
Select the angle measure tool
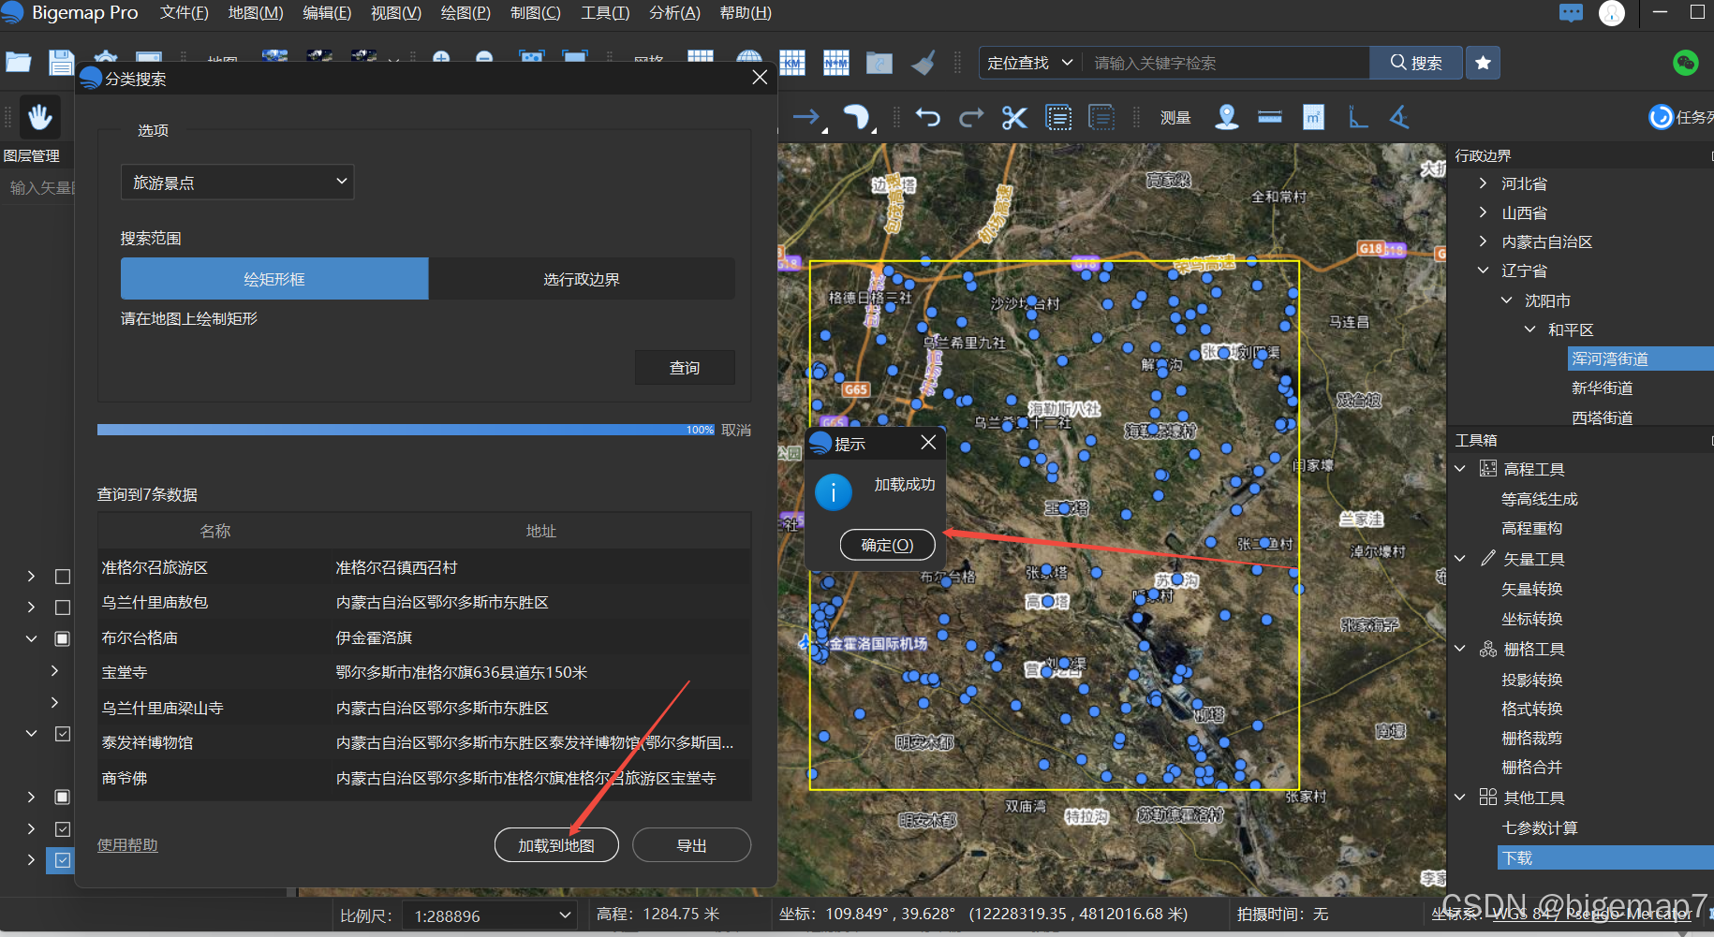point(1399,117)
